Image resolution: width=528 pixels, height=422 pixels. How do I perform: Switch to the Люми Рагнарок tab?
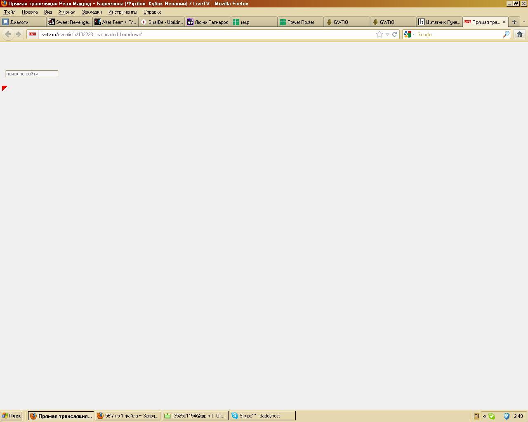coord(208,22)
